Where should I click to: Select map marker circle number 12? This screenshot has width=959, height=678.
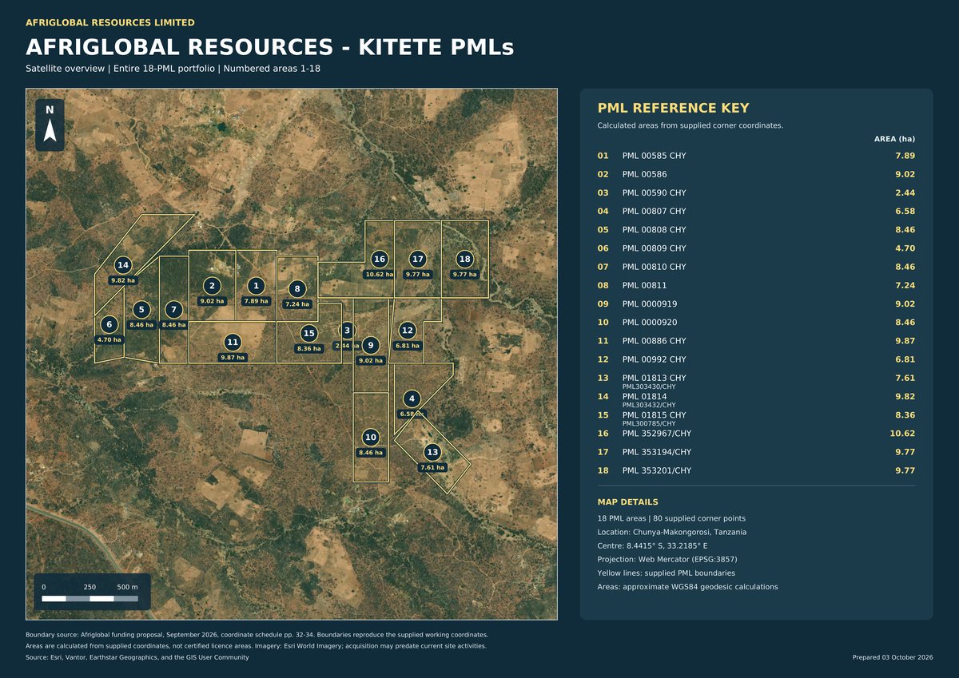[408, 331]
